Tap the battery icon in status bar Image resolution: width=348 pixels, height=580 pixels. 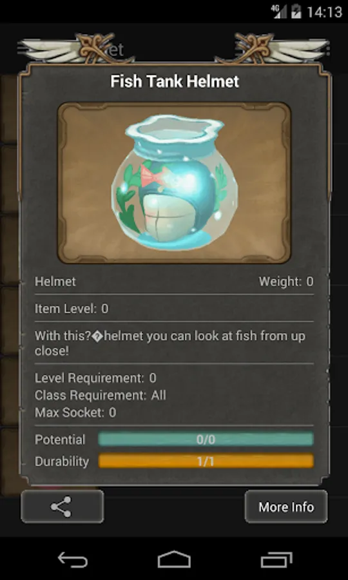tap(296, 12)
